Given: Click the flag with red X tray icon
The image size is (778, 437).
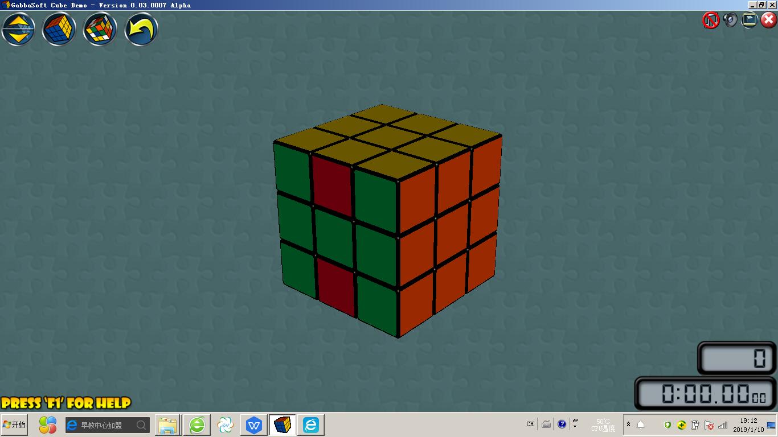Looking at the screenshot, I should 709,425.
